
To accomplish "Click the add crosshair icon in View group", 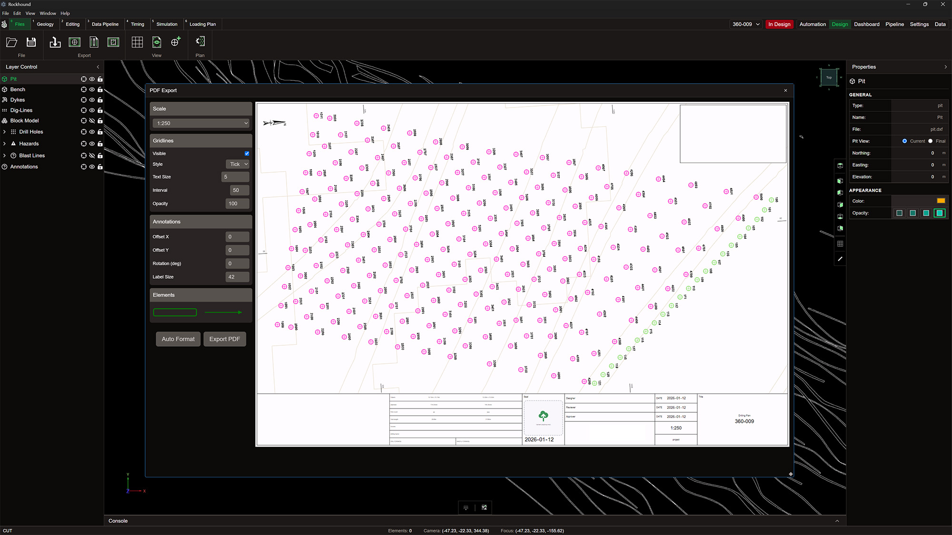I will 176,42.
